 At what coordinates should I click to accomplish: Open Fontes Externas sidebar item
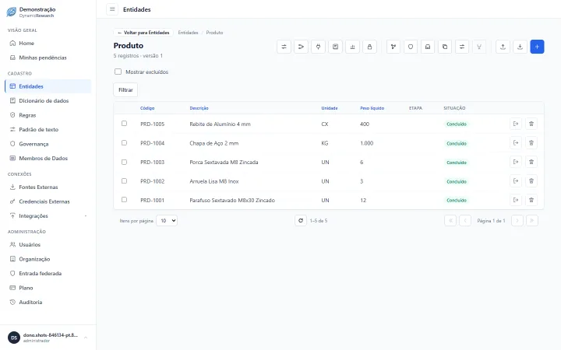(48, 187)
